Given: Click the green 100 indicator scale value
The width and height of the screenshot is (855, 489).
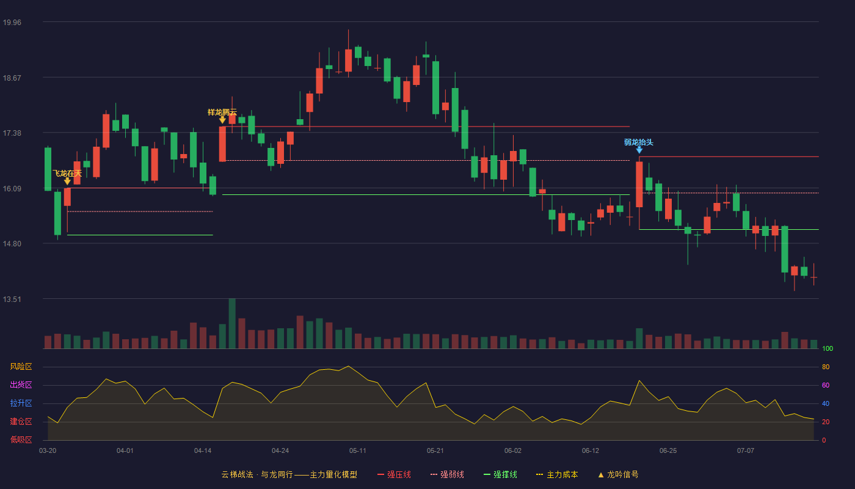Looking at the screenshot, I should pos(828,348).
